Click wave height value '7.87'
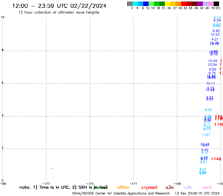223x196 pixels. (x=206, y=135)
